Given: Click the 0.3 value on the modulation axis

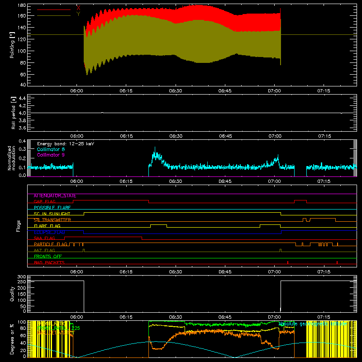Looking at the screenshot, I should (x=22, y=149).
